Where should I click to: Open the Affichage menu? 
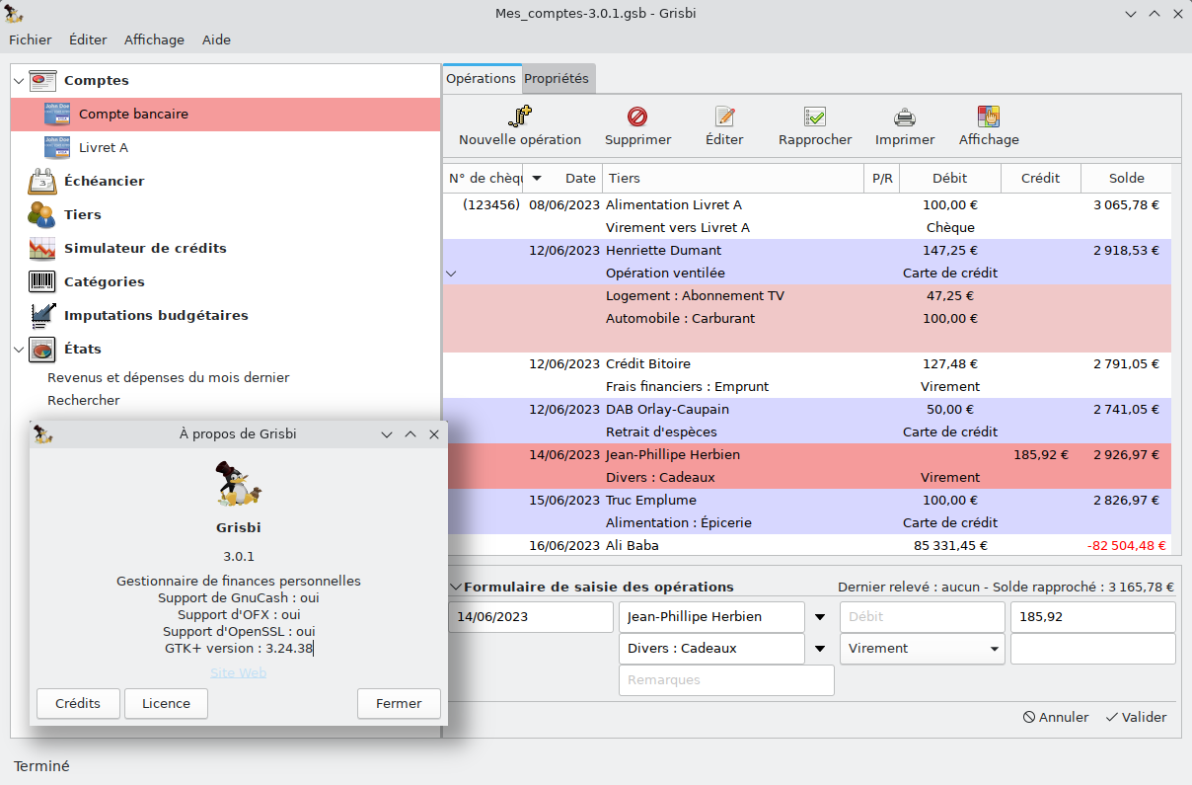pos(154,39)
